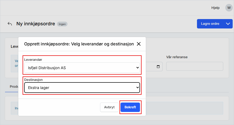The height and width of the screenshot is (125, 234).
Task: Open the Destinasjon dropdown
Action: (x=82, y=88)
